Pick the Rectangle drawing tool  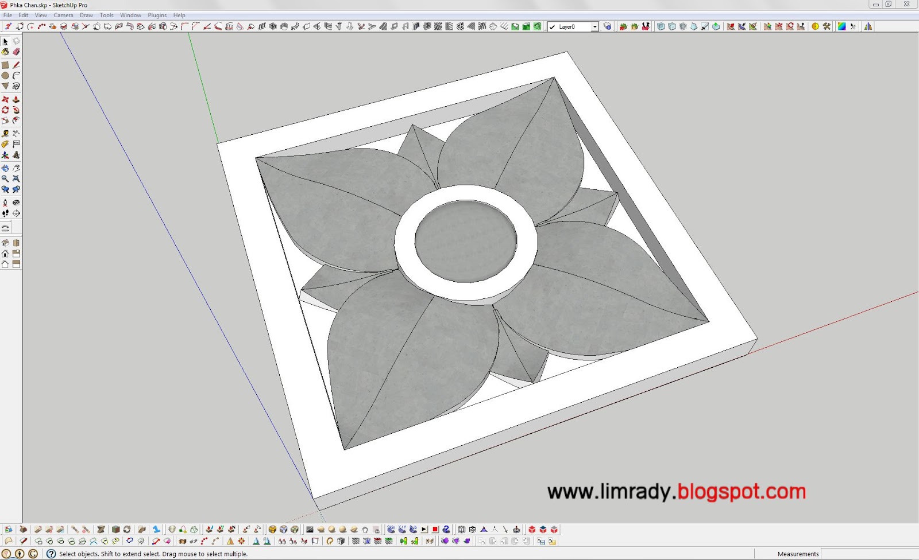click(x=5, y=64)
